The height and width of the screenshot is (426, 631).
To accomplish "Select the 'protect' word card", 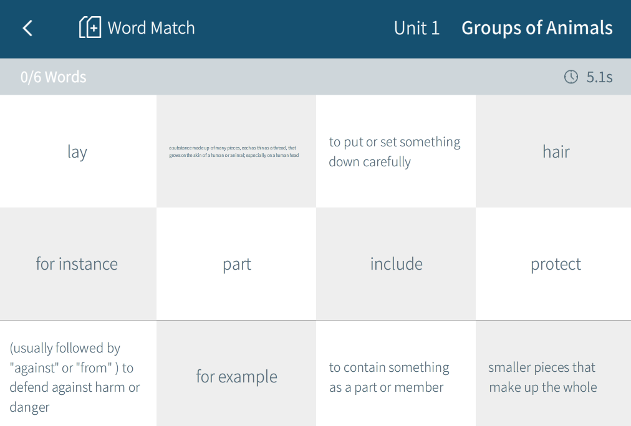I will [x=556, y=263].
